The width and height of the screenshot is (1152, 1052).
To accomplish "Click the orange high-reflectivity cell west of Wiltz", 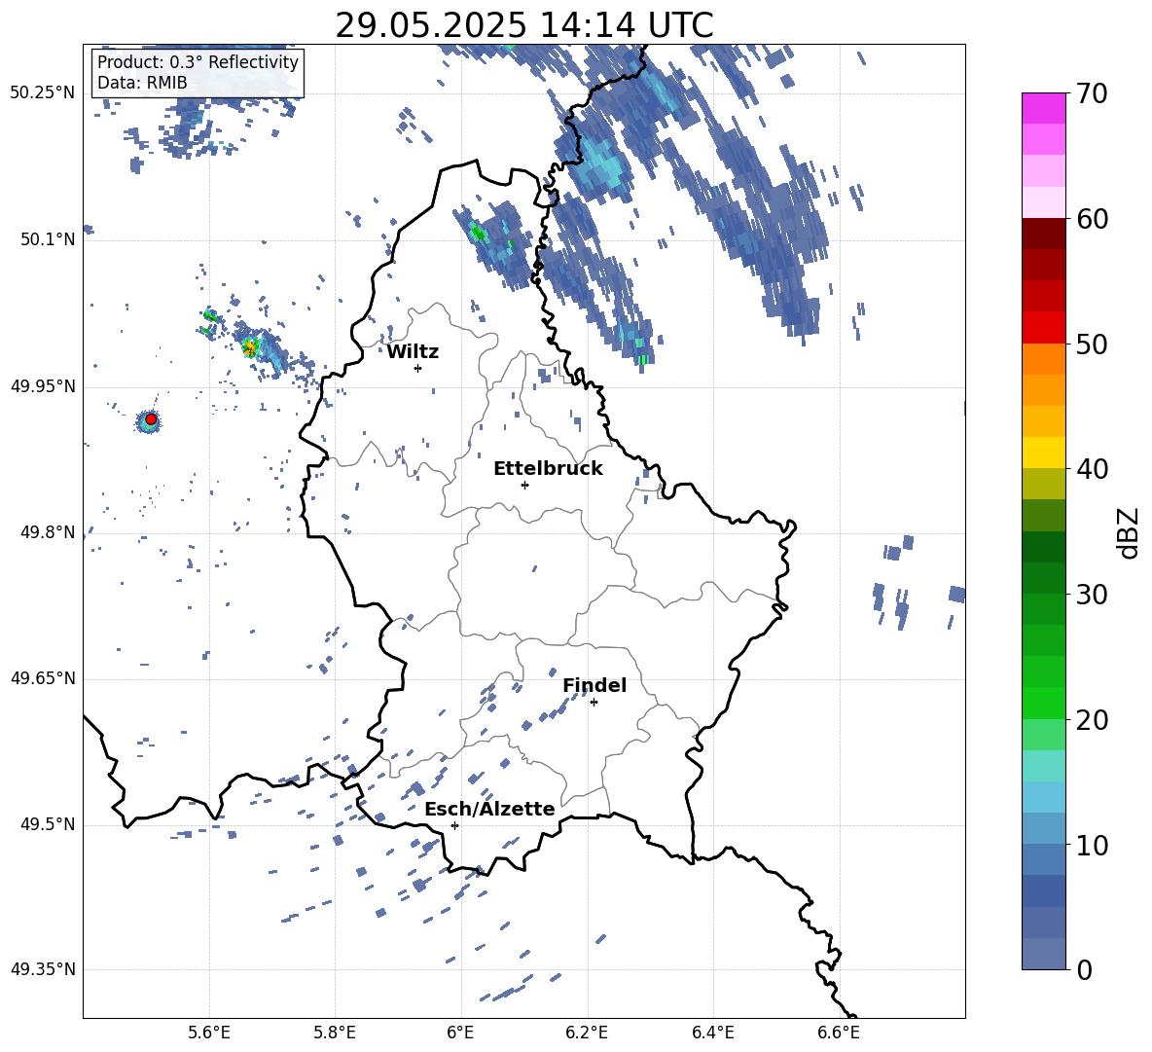I will [x=250, y=346].
